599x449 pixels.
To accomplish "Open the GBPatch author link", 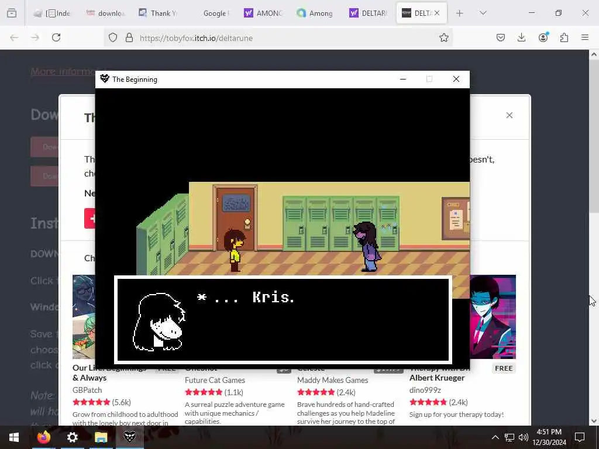I will 87,390.
